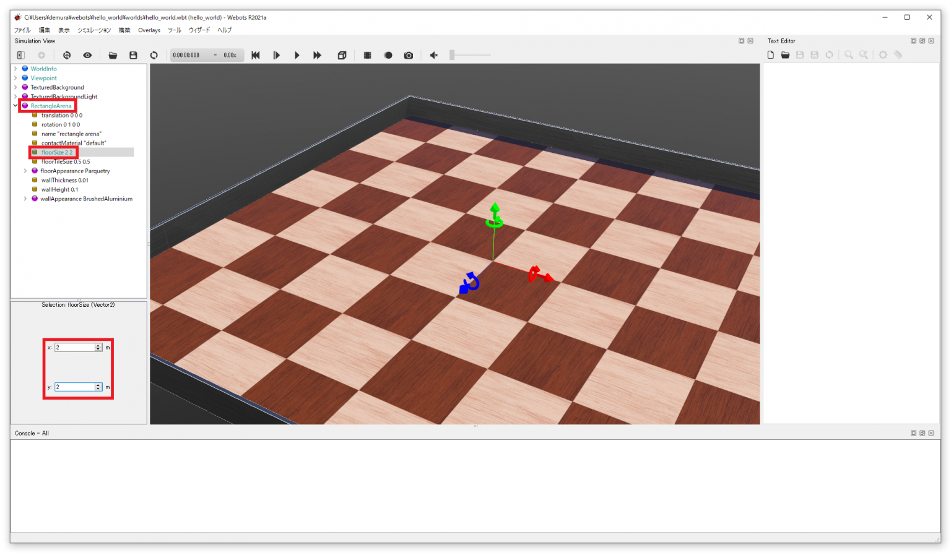This screenshot has width=951, height=553.
Task: Select the Reload World icon
Action: tap(154, 55)
